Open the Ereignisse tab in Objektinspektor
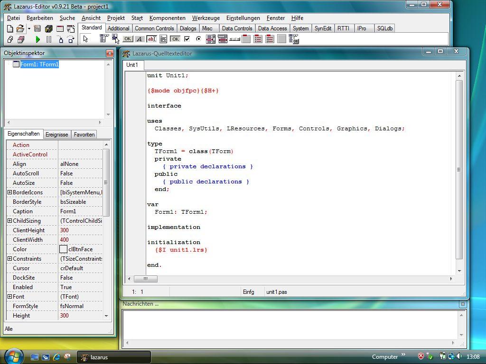Screen dimensions: 486x364 pyautogui.click(x=57, y=134)
